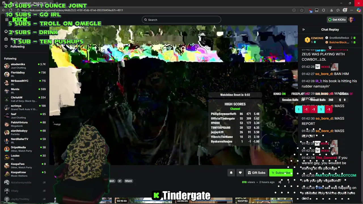Click the Search input field
The height and width of the screenshot is (204, 363).
click(181, 20)
